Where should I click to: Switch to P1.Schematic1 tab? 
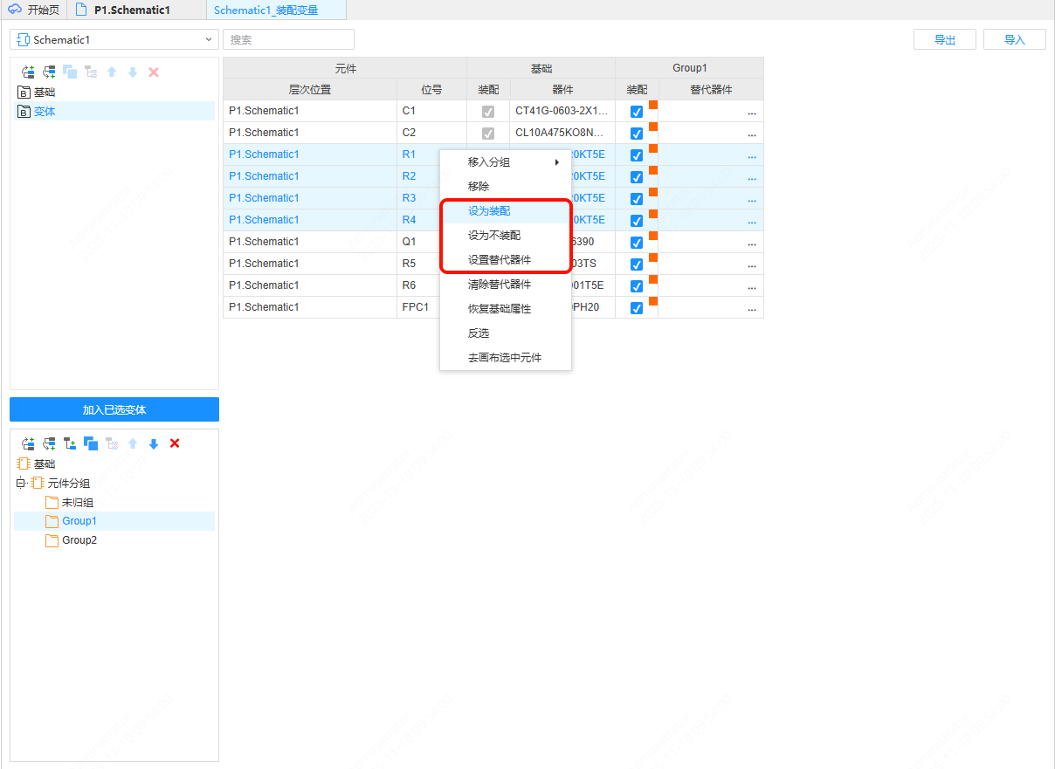coord(131,10)
